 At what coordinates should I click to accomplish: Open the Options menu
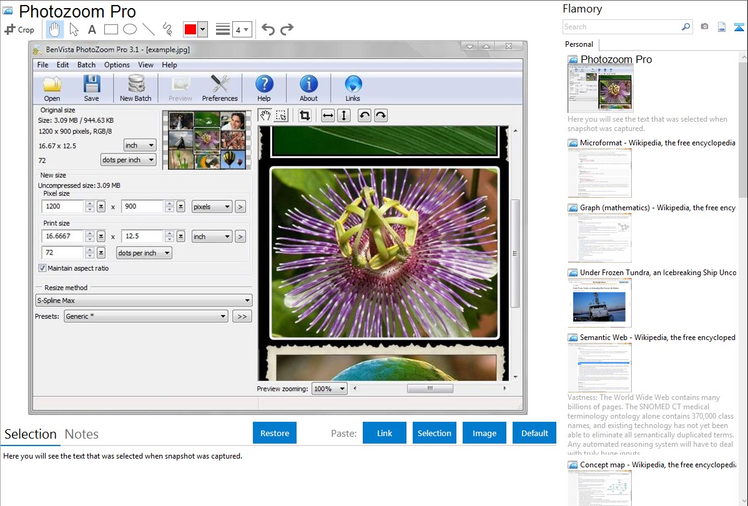click(x=117, y=65)
